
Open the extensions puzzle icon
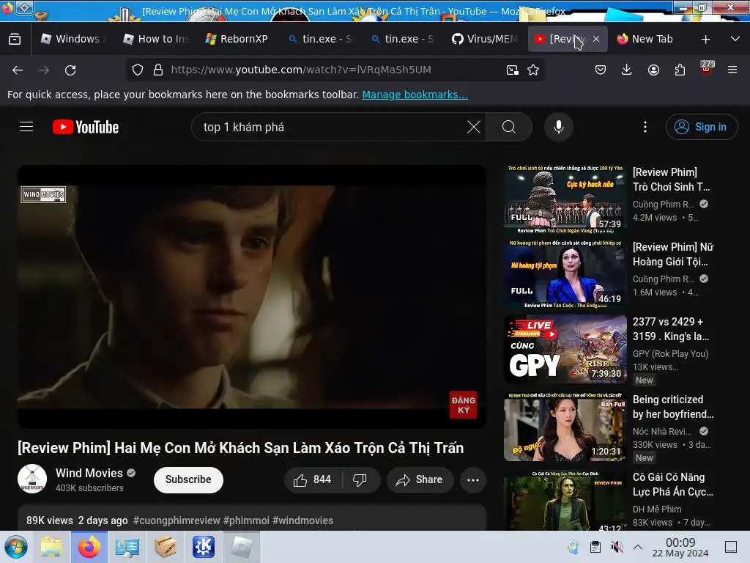click(x=680, y=70)
